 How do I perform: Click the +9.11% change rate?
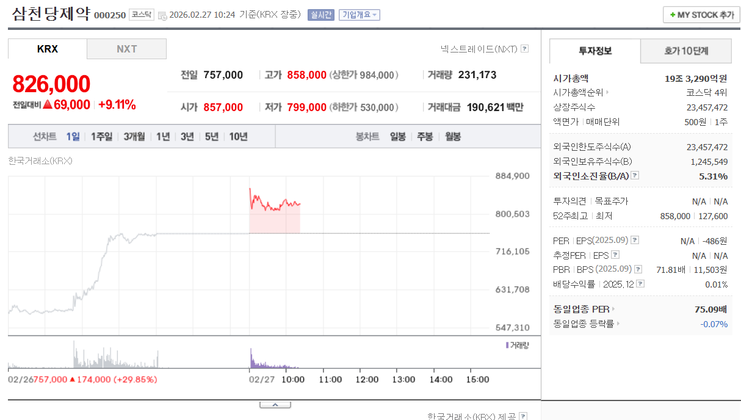(x=117, y=104)
